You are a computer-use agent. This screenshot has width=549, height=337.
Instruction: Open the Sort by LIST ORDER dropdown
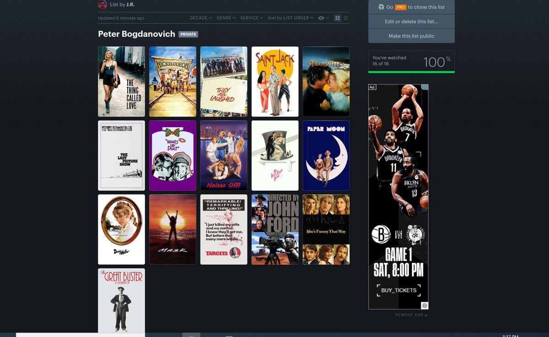291,18
